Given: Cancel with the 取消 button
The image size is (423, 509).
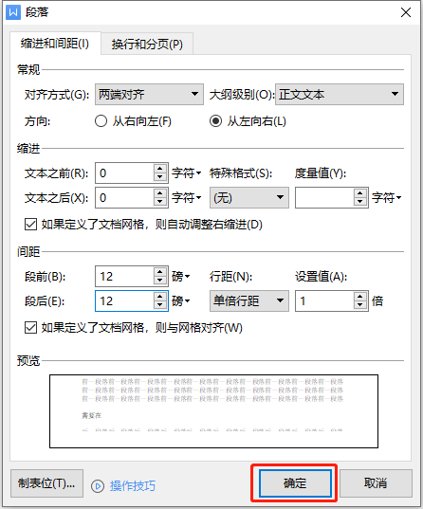Looking at the screenshot, I should coord(376,483).
